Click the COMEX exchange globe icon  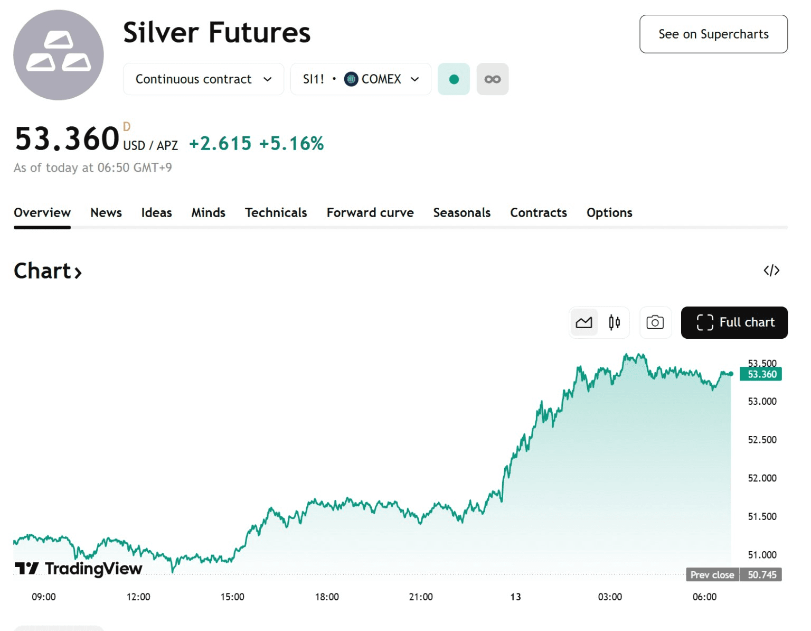point(351,79)
